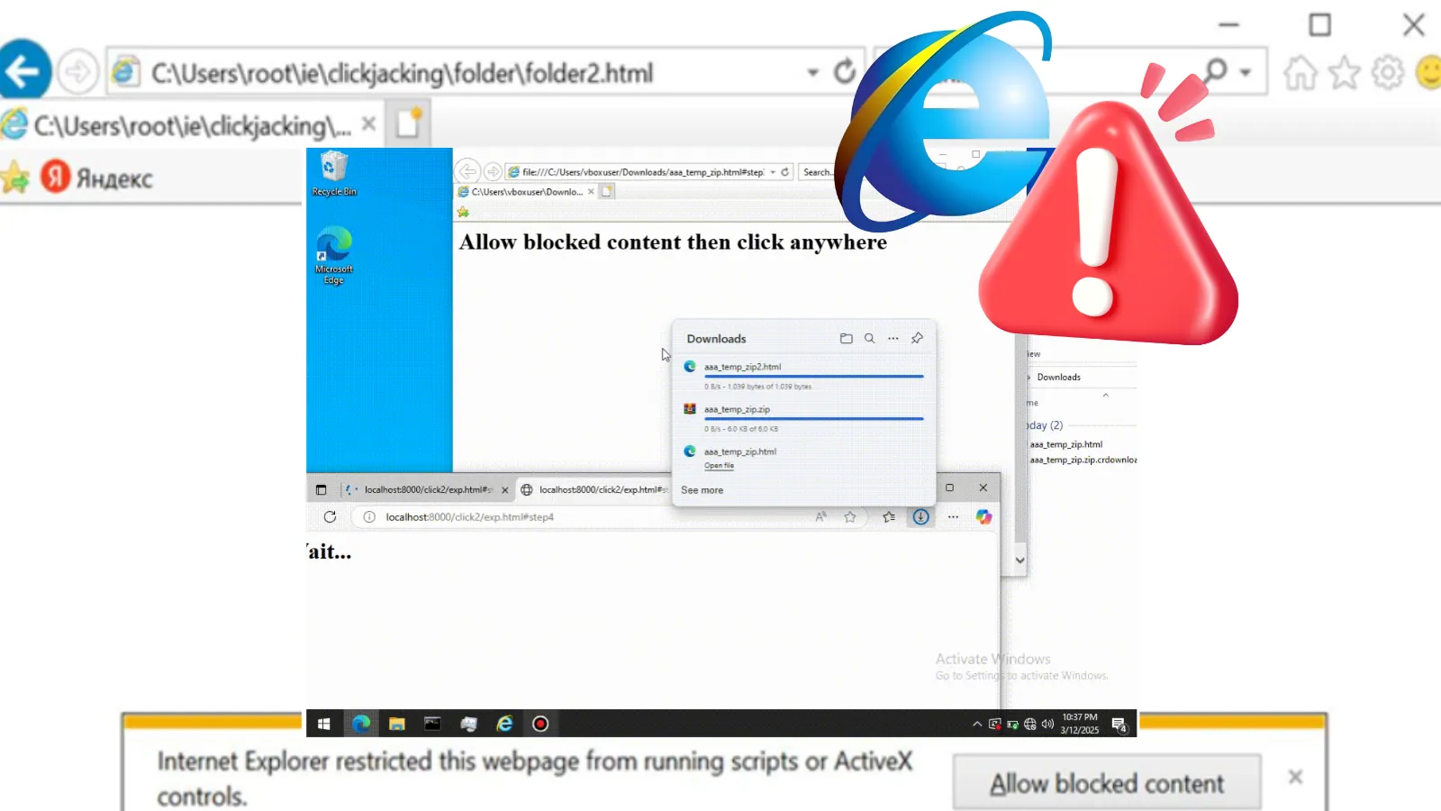Select aaa_temp_zip.zip.crdownload in File Explorer
The width and height of the screenshot is (1441, 811).
[x=1083, y=460]
